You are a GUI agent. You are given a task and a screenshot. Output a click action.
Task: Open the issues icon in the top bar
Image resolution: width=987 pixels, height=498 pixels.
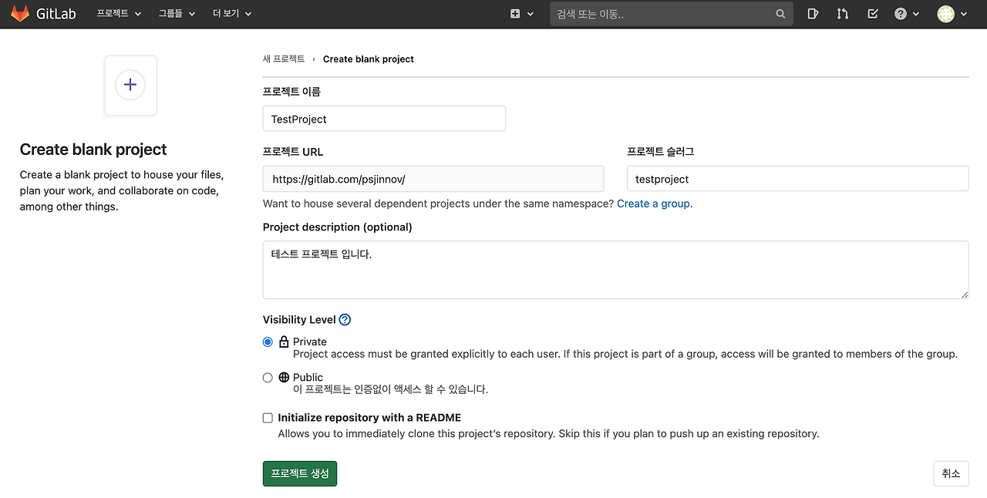point(812,13)
